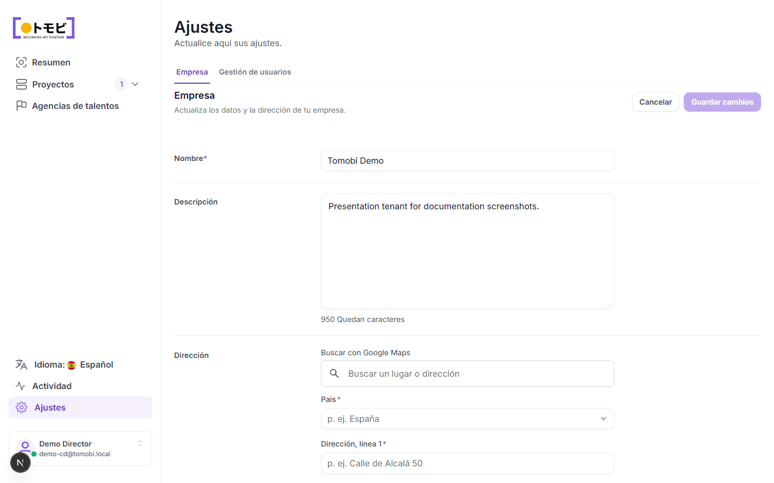Focus the Buscar un lugar o dirección field
The image size is (774, 483).
click(x=468, y=374)
